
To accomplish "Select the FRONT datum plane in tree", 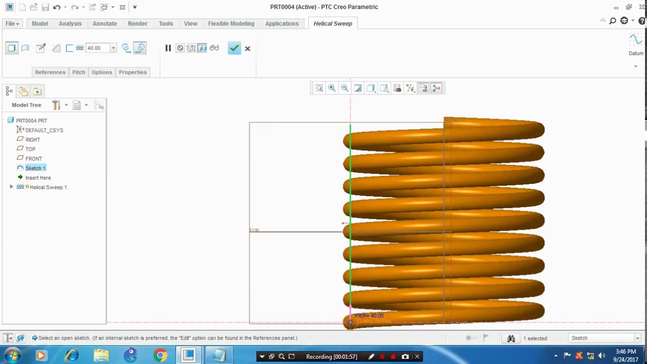I will tap(33, 159).
